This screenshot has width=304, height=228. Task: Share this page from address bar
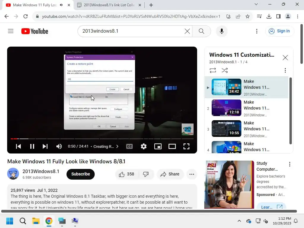(x=238, y=16)
